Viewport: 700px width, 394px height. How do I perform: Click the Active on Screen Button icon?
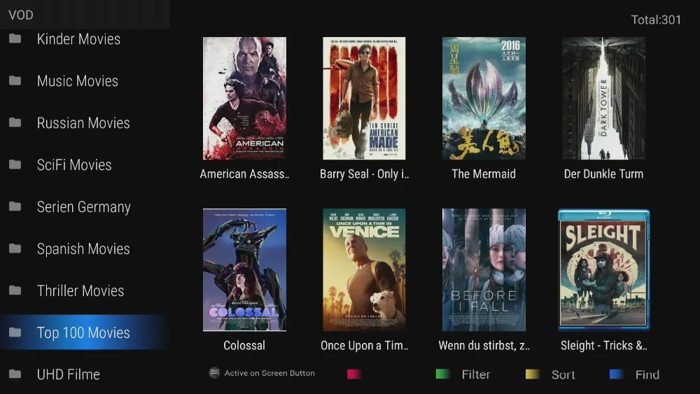click(214, 373)
